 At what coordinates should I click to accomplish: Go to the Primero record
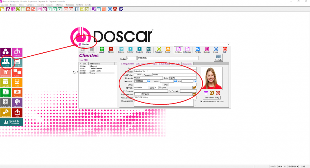121,50
